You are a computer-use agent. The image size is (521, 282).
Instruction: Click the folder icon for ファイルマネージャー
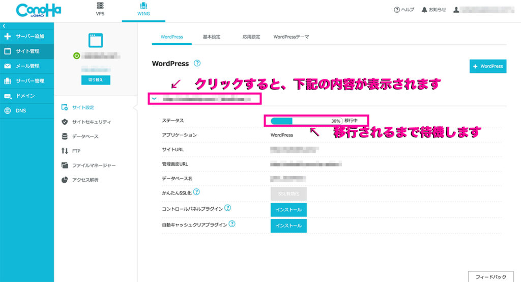[x=65, y=165]
